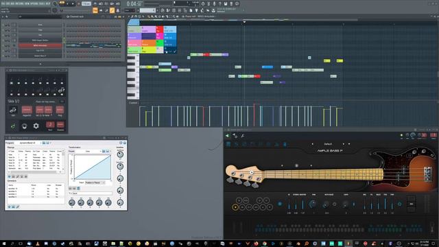The height and width of the screenshot is (247, 439).
Task: Select the red MIDI Articulator channel
Action: click(x=40, y=45)
